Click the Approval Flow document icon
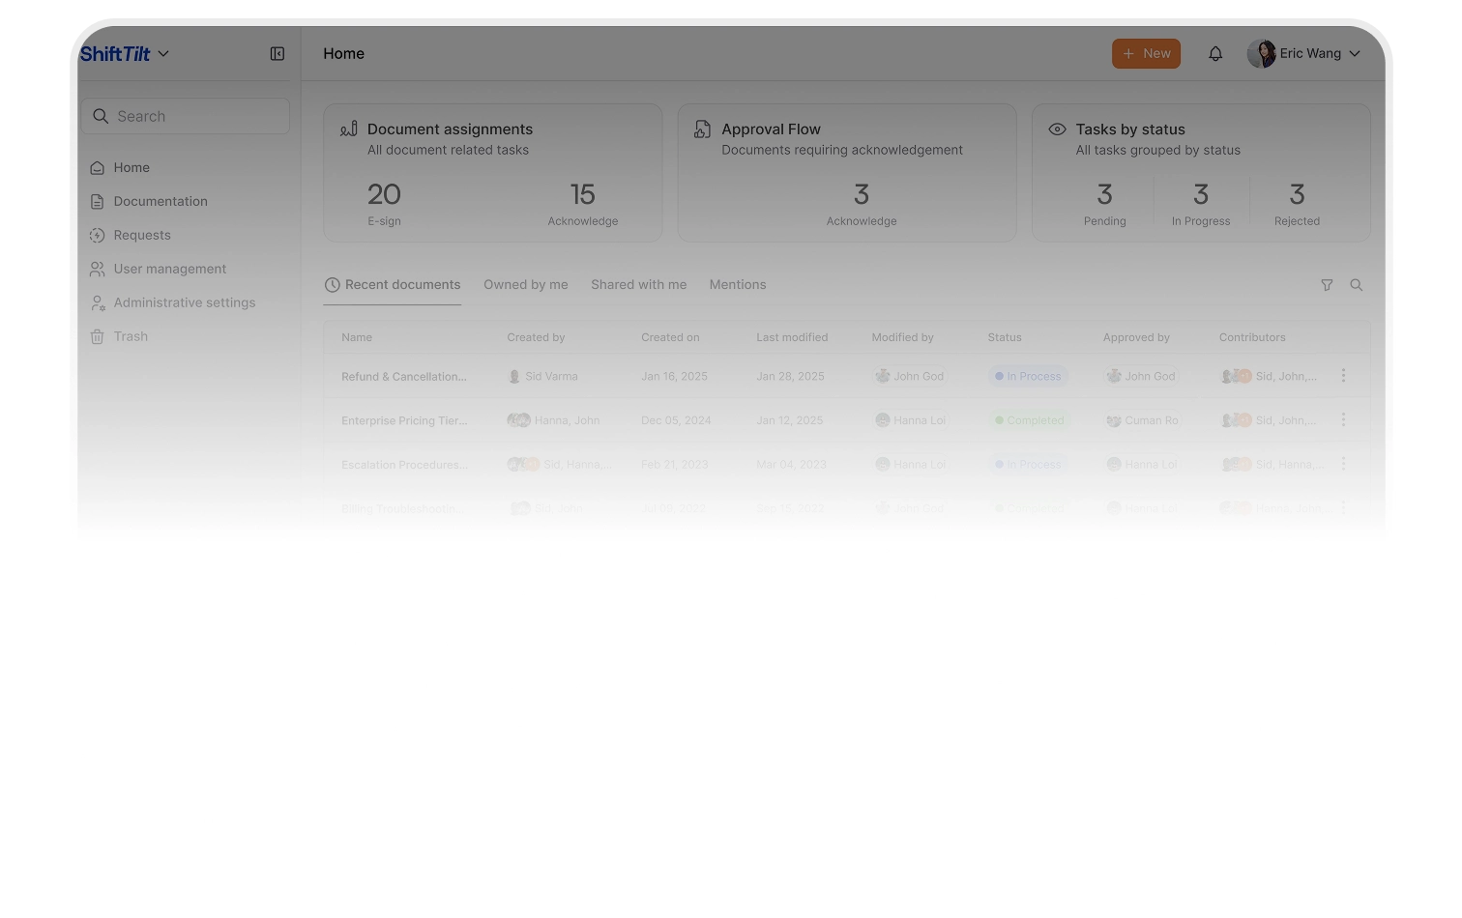The image size is (1462, 918). (703, 129)
